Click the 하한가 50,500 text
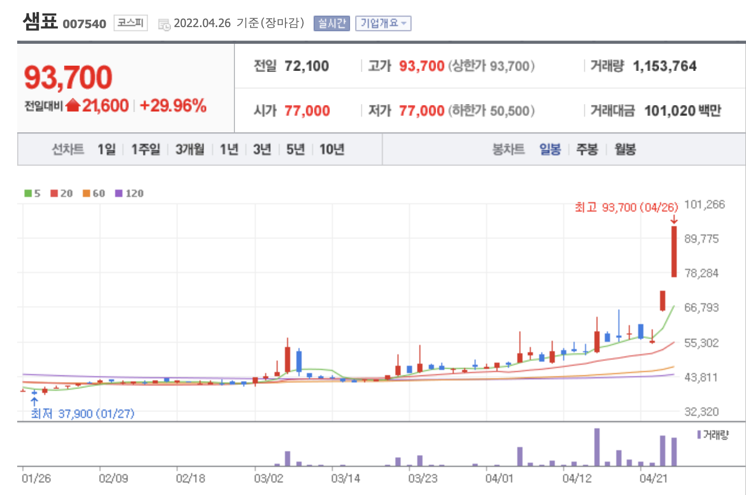The height and width of the screenshot is (495, 746). coord(491,111)
